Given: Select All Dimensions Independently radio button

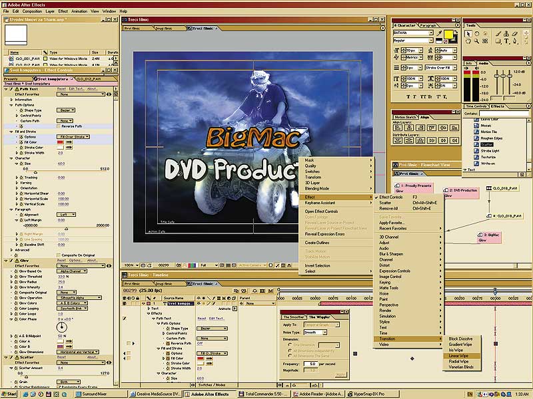Looking at the screenshot, I should [x=290, y=350].
